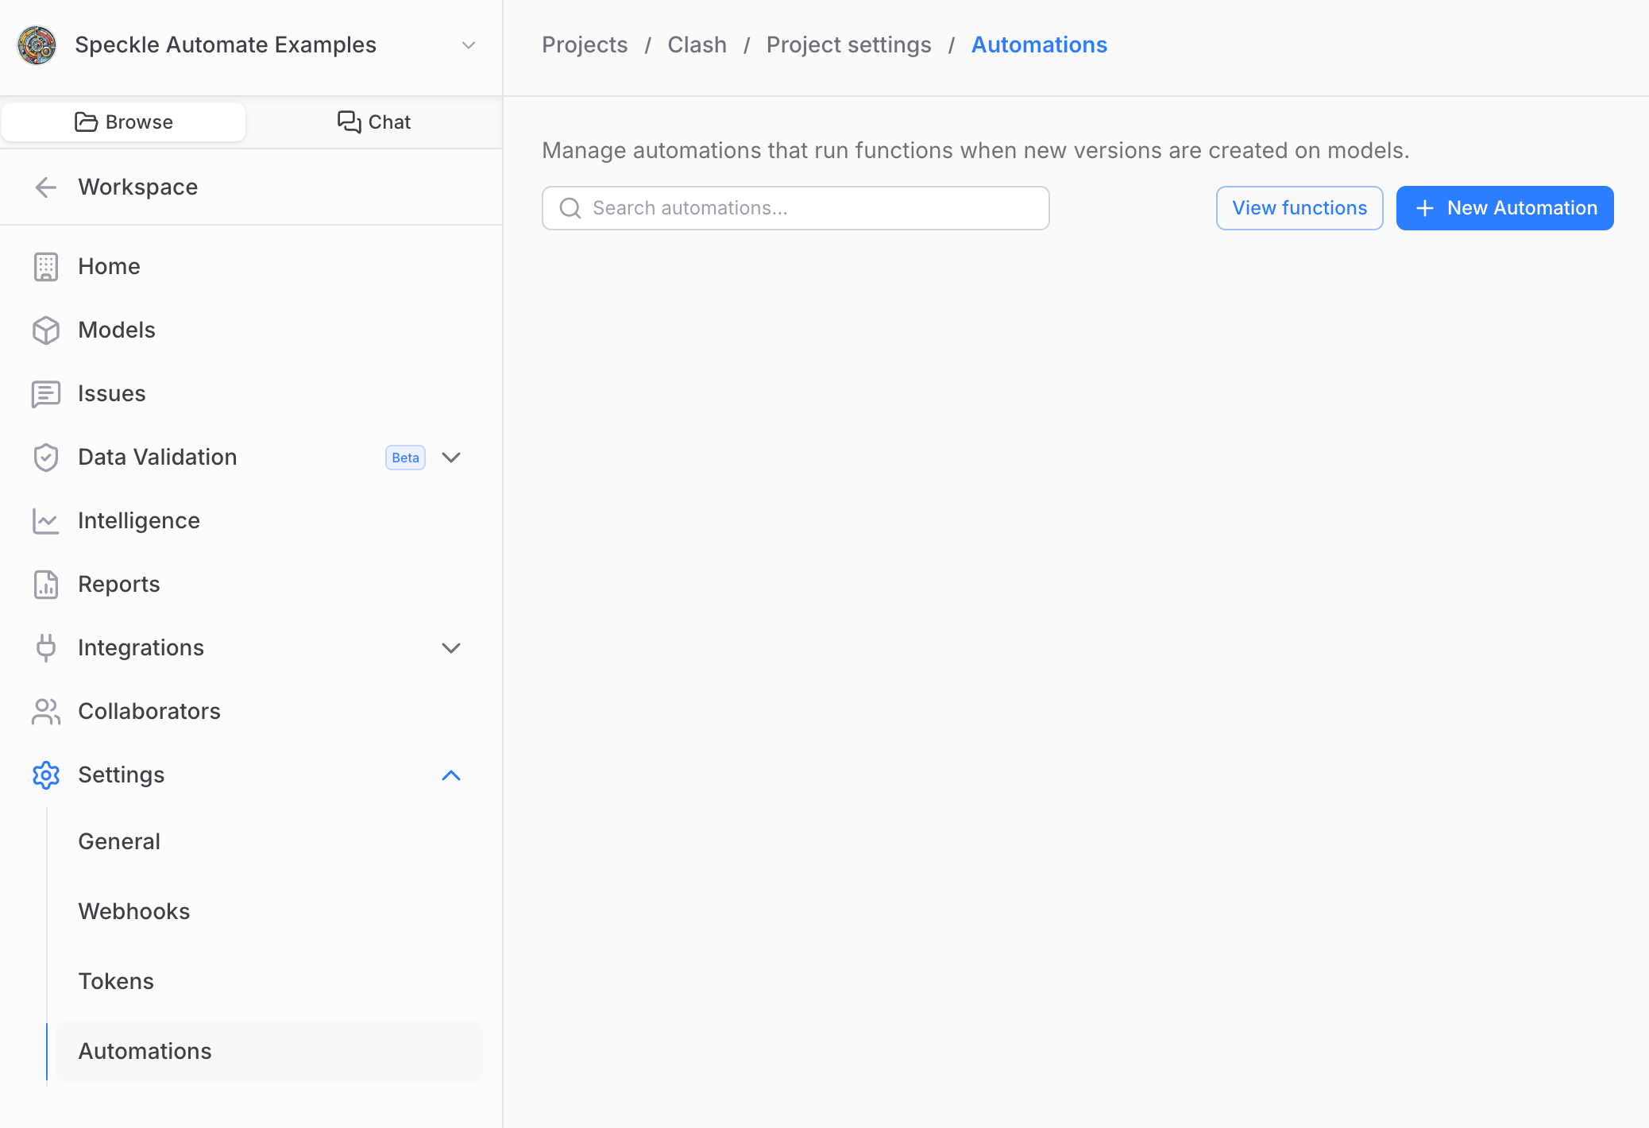Switch to the Chat tab

click(374, 122)
